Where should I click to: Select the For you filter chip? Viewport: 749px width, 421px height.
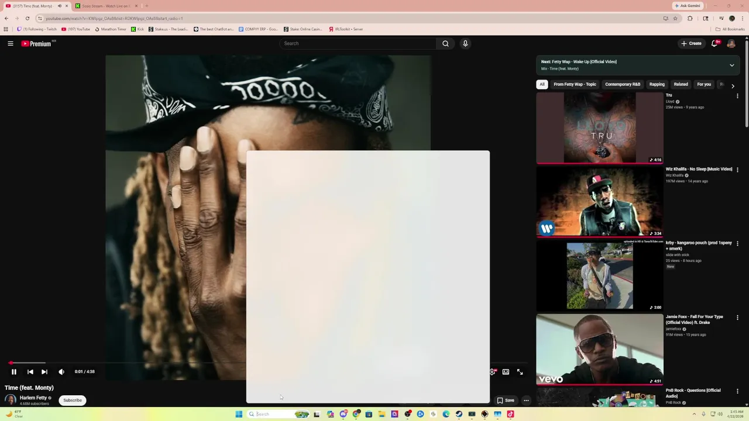coord(704,84)
